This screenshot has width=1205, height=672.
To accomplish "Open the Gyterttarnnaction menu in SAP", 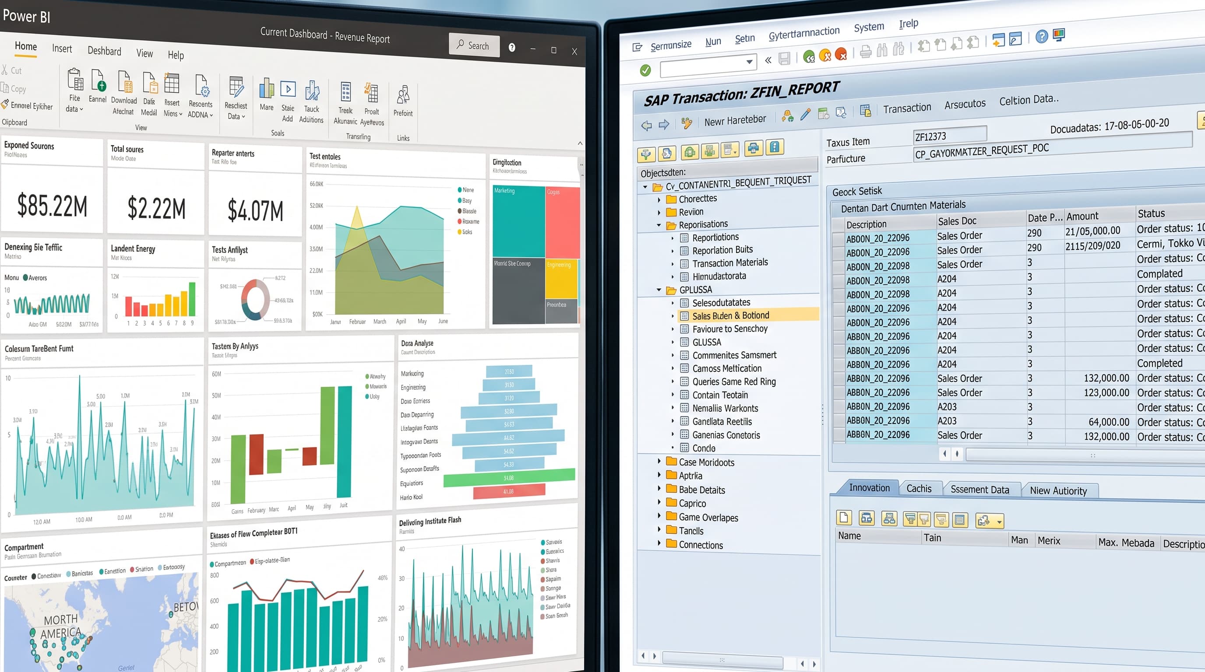I will pos(804,34).
